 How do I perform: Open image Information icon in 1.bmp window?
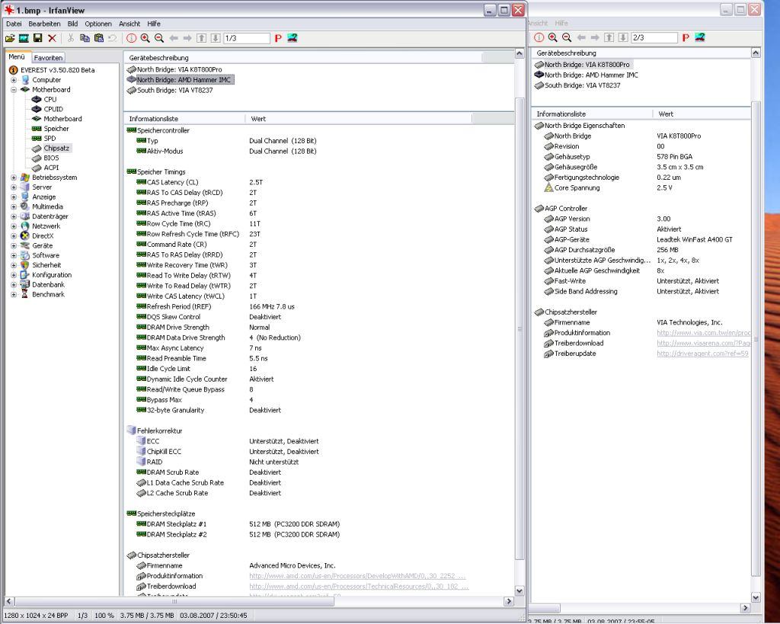tap(131, 38)
